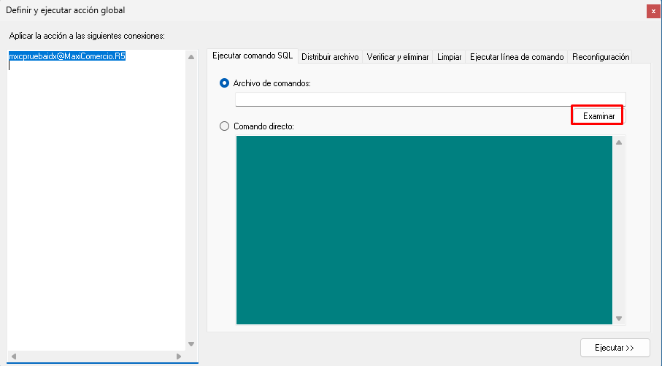Click inside the teal direct command text area
662x366 pixels.
(423, 229)
